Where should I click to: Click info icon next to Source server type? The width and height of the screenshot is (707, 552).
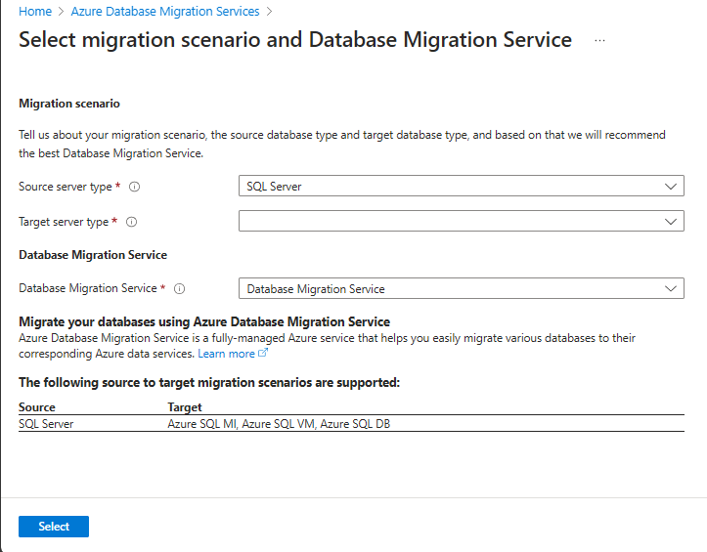tap(135, 187)
